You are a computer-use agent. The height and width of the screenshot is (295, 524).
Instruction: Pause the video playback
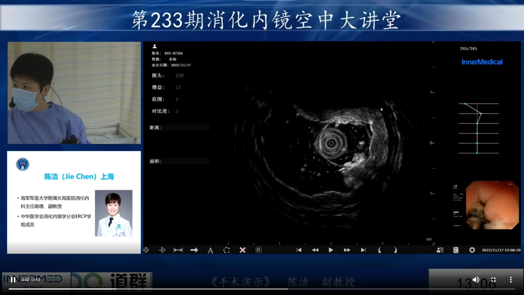pyautogui.click(x=13, y=280)
